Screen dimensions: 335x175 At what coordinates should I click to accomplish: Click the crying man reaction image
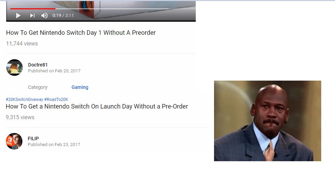point(267,121)
